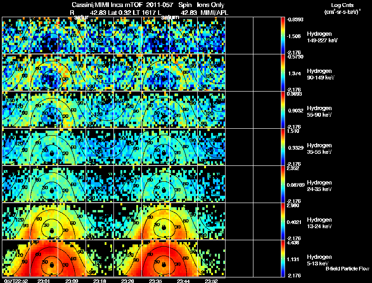Click the 23:52 time axis label

pyautogui.click(x=212, y=281)
